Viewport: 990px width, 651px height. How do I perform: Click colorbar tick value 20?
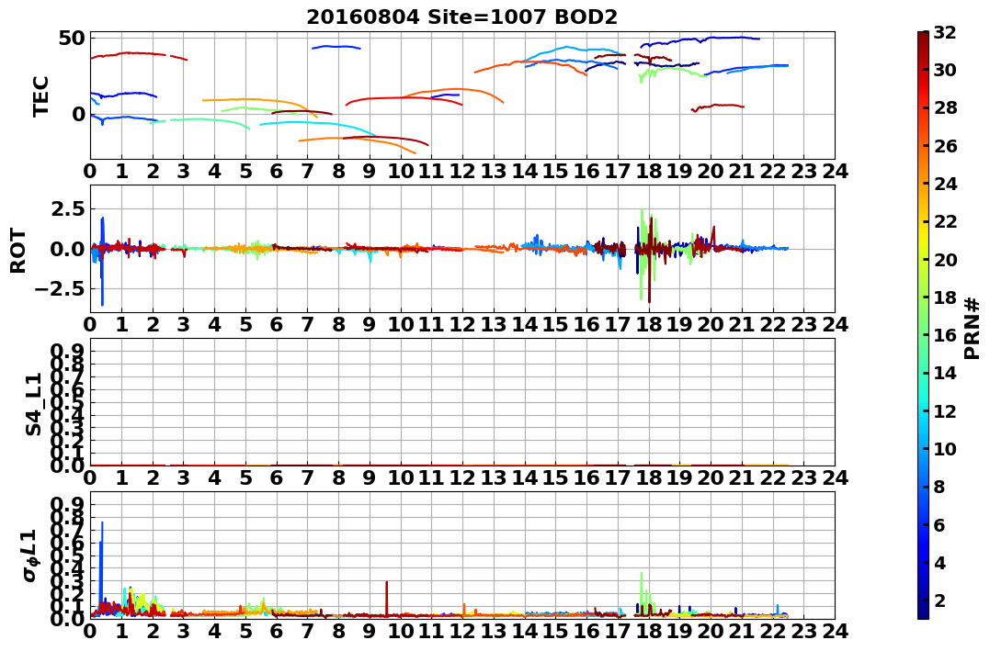[945, 259]
